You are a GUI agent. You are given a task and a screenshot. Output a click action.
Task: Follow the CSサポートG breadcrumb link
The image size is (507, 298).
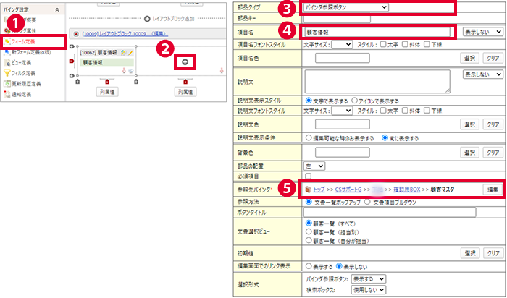click(x=348, y=190)
